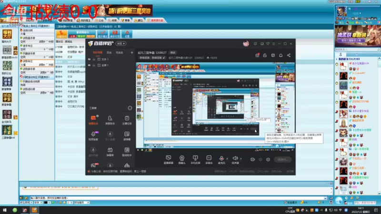Open the 读弹幕 tool

point(127,136)
